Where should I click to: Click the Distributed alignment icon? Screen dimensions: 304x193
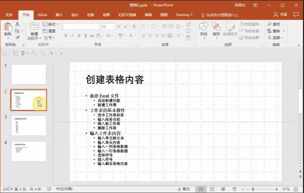(170, 35)
